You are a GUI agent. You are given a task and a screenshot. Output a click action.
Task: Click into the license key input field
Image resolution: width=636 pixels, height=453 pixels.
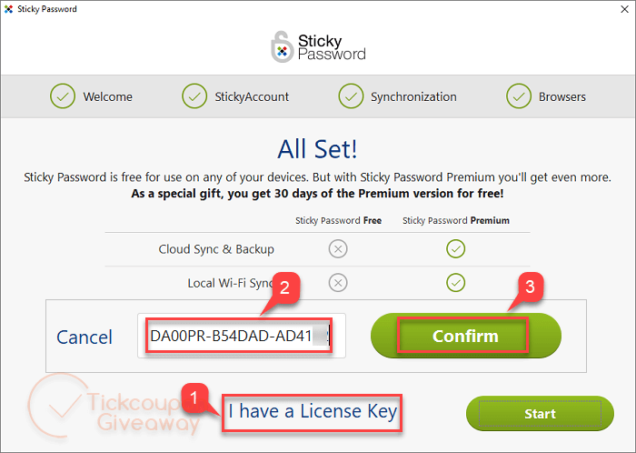(x=236, y=337)
